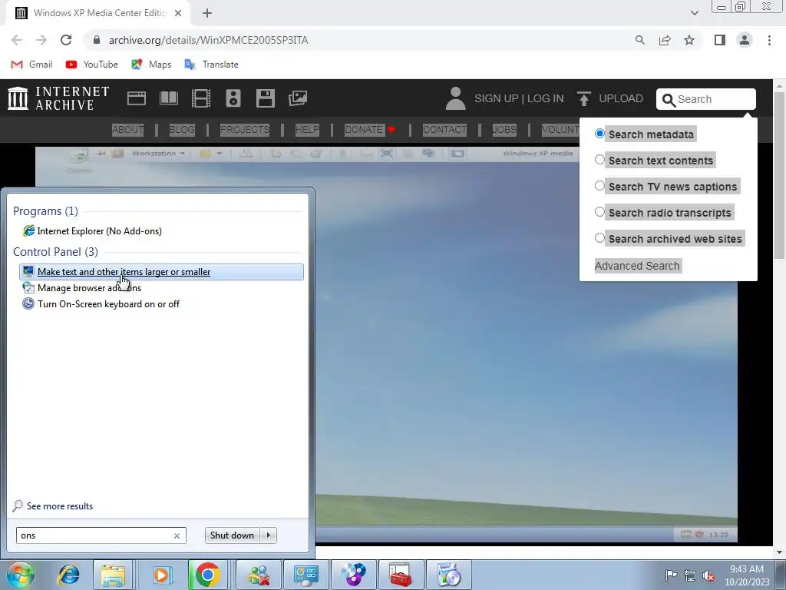Image resolution: width=786 pixels, height=590 pixels.
Task: Open the Internet Archive software floppy icon
Action: coord(265,98)
